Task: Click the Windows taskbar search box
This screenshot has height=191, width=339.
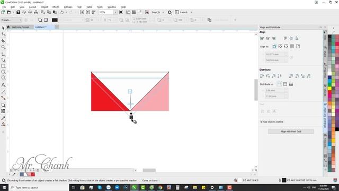Action: click(x=39, y=187)
